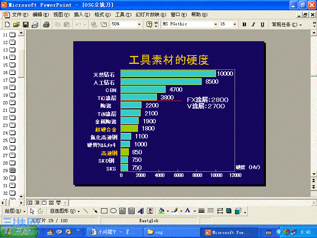
Task: Click the 3-D Style cube icon
Action: pos(238,211)
